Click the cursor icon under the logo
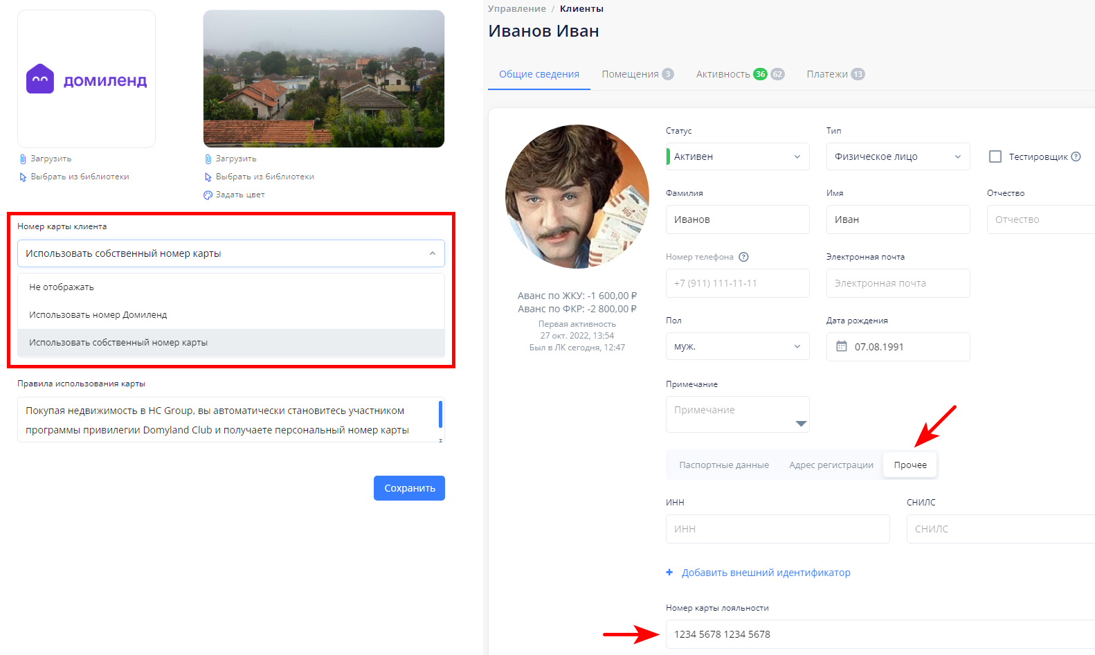 click(x=23, y=177)
